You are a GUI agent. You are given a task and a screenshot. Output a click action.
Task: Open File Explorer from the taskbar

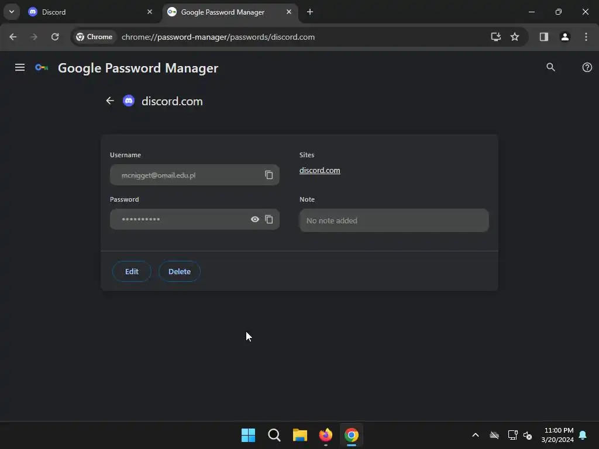[x=300, y=435]
